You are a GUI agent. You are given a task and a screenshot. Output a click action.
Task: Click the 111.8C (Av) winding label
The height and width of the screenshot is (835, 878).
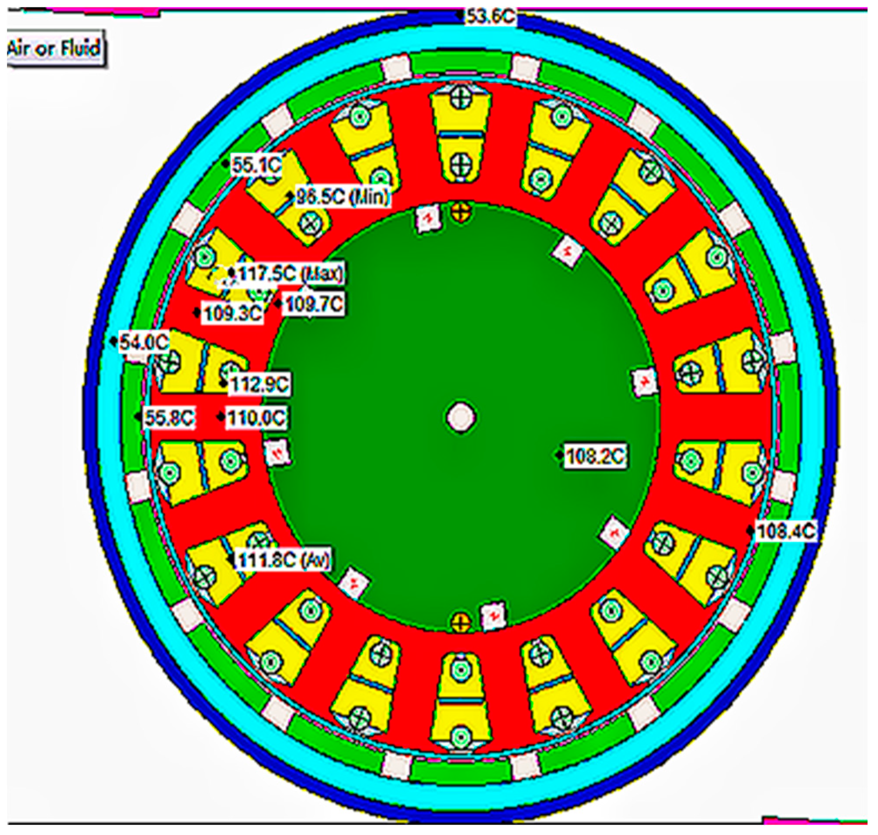[x=283, y=560]
